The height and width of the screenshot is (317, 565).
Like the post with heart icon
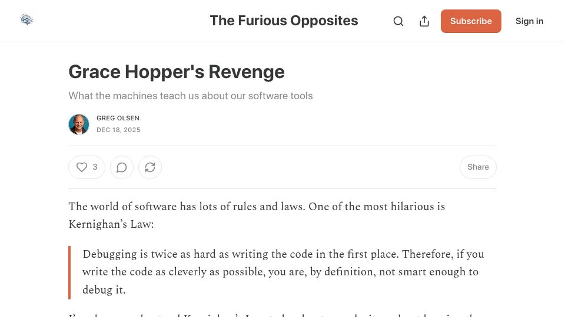point(82,167)
